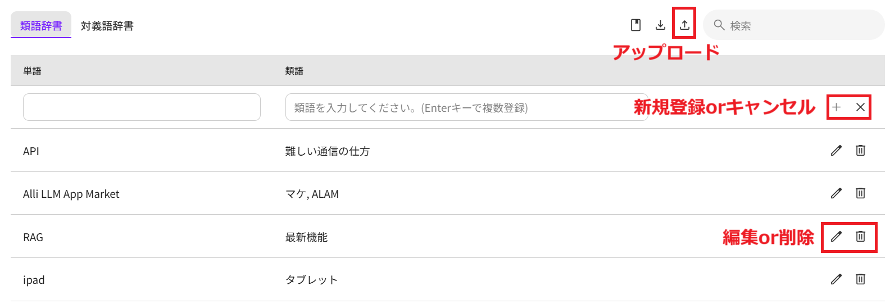Screen dimensions: 890x308
Task: Switch to the 対義語辞書 tab
Action: click(x=107, y=26)
